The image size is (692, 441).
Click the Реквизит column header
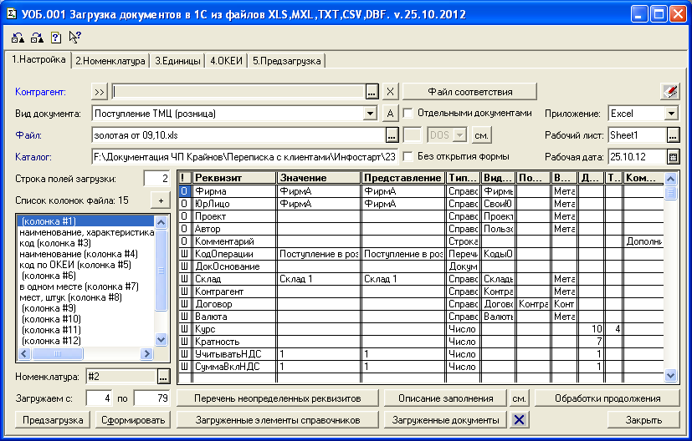235,178
